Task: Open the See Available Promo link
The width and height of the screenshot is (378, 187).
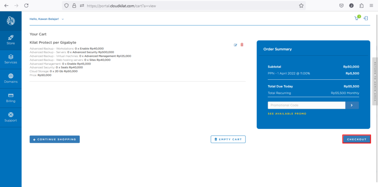Action: tap(287, 114)
